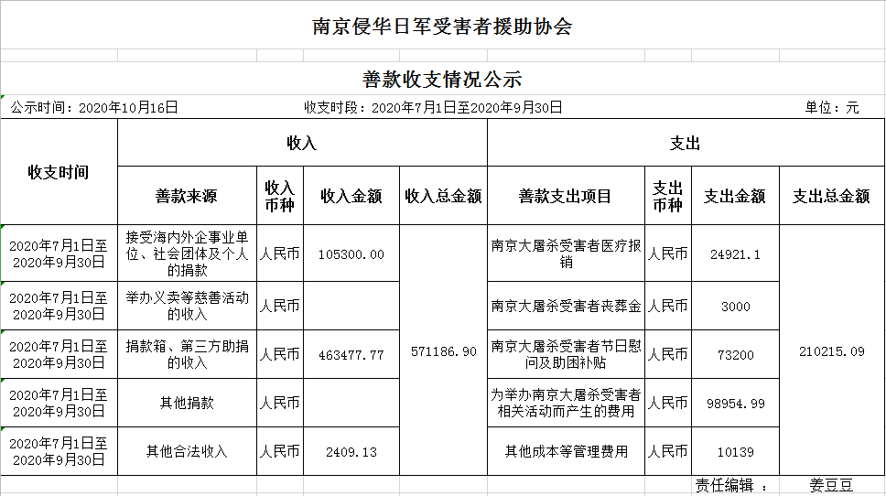The width and height of the screenshot is (886, 496).
Task: Click the total income cell 571186.90
Action: coord(443,350)
